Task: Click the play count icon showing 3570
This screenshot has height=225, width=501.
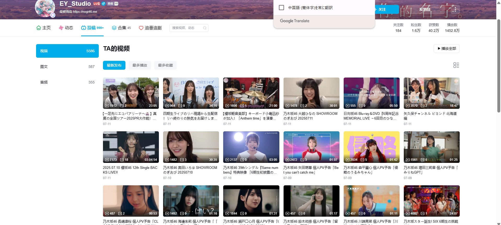Action: click(x=408, y=106)
